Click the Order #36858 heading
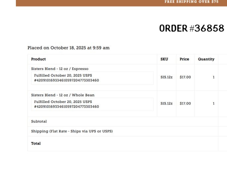 [x=192, y=28]
